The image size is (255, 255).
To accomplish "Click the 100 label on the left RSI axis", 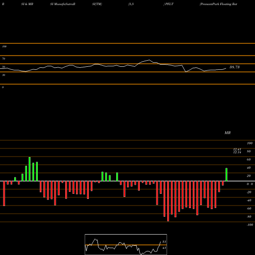I will coord(4,46).
